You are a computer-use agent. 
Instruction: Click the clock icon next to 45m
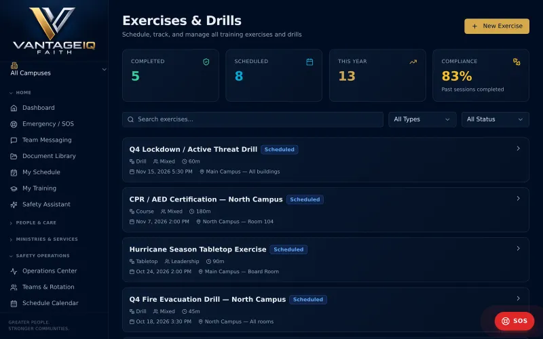coord(184,312)
